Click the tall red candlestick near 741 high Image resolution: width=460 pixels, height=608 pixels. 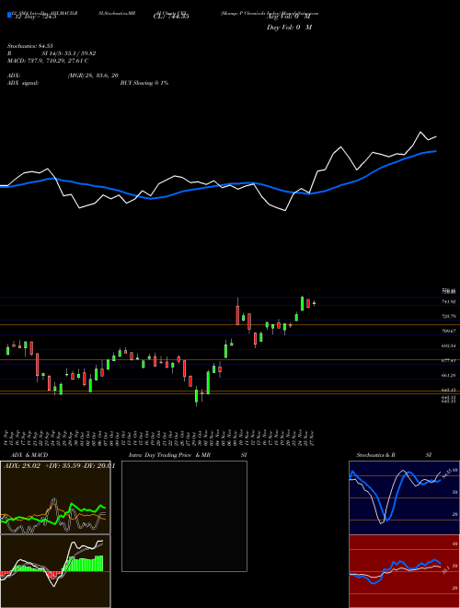click(x=237, y=315)
